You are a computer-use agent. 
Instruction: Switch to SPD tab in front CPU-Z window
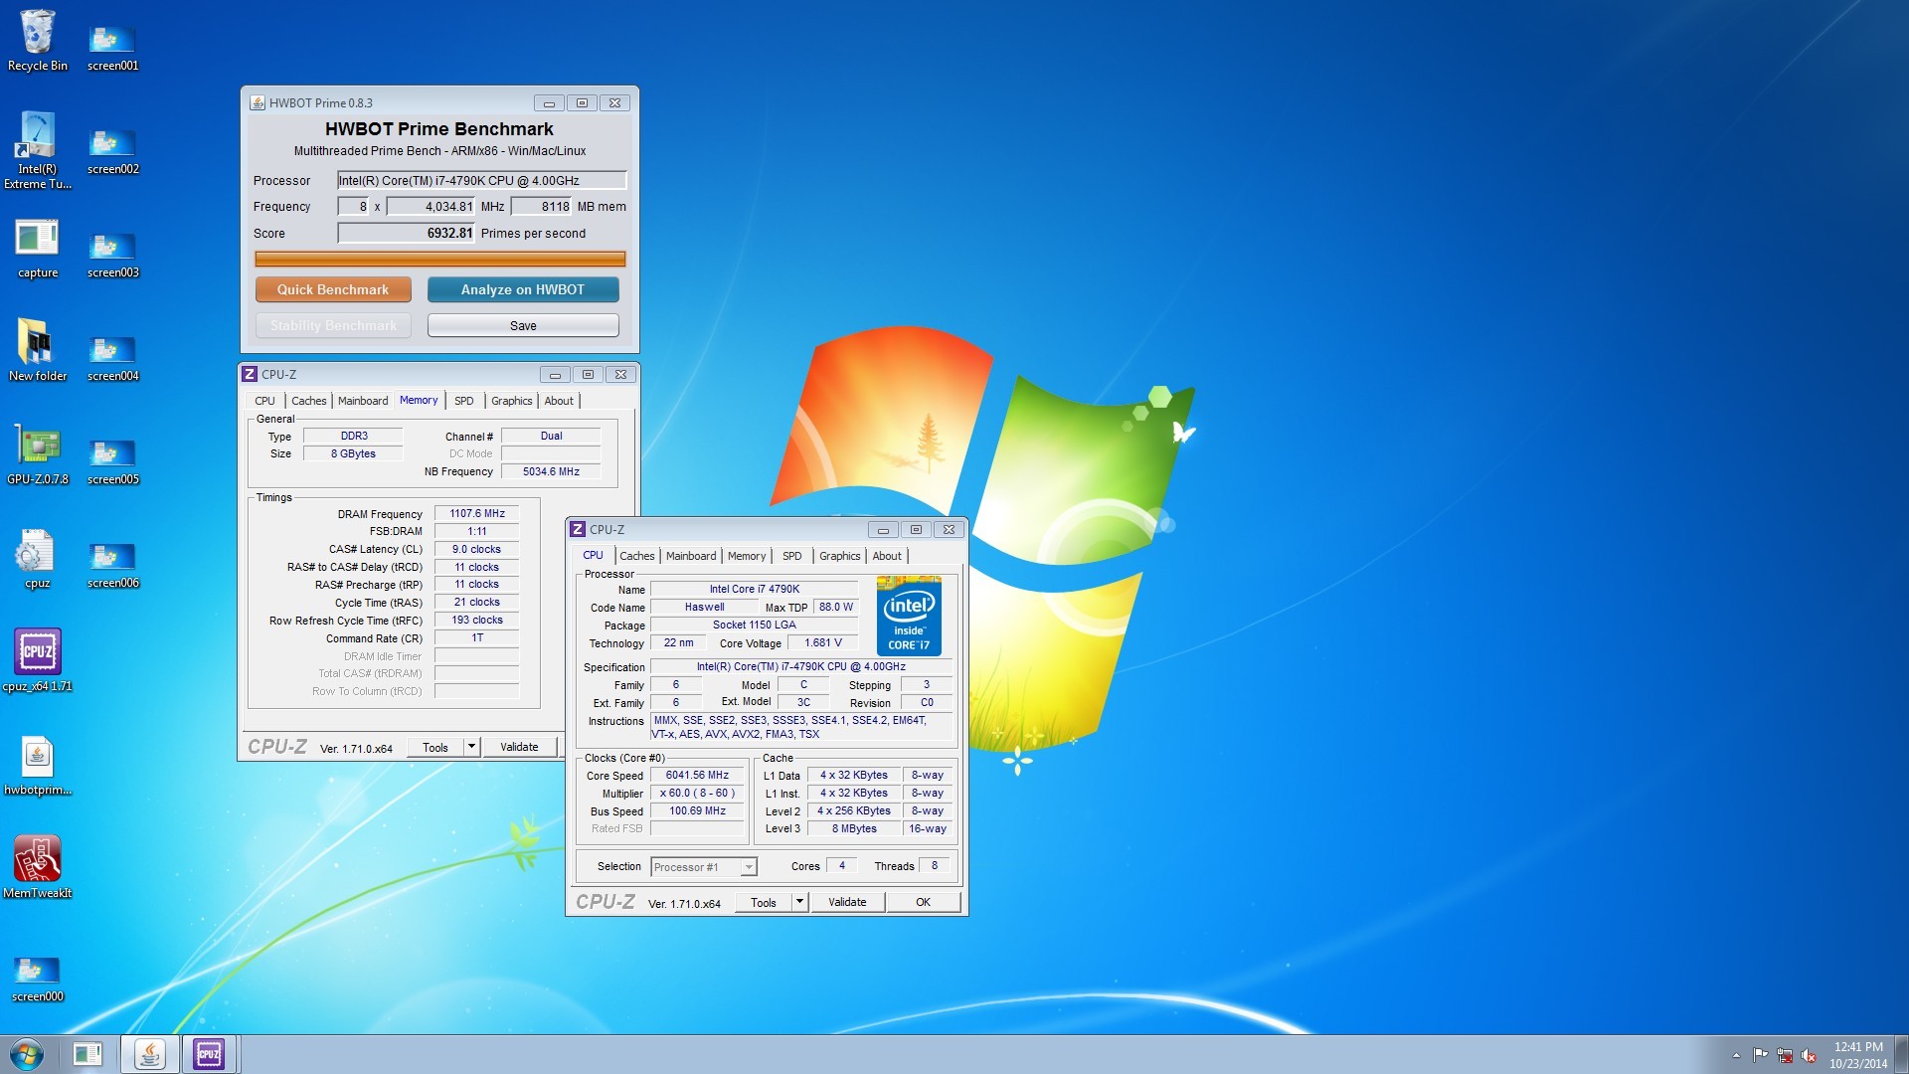pos(792,556)
